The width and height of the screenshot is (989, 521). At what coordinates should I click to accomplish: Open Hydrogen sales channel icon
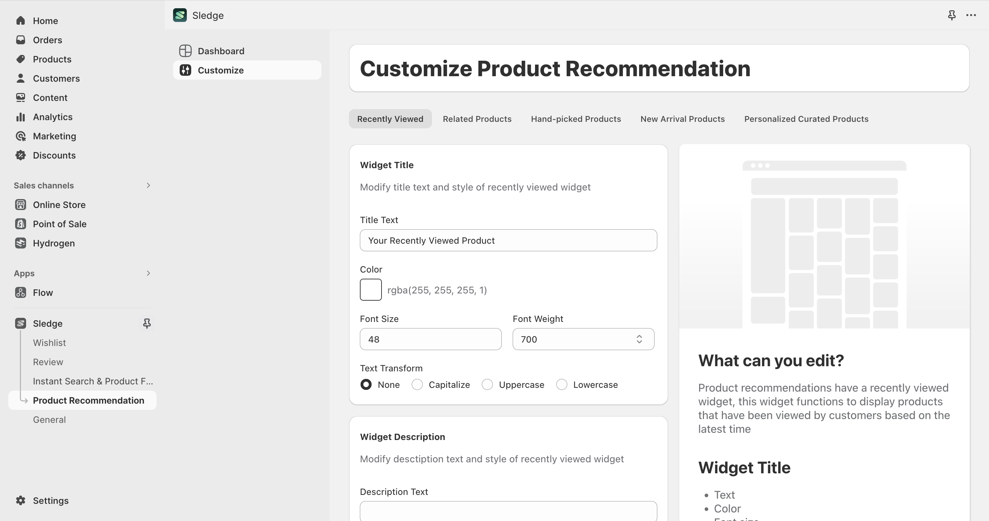pyautogui.click(x=21, y=243)
